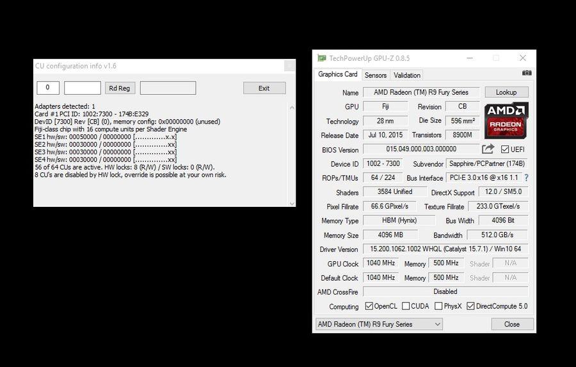Viewport: 576px width, 367px height.
Task: Click the empty field right of Rd Reg
Action: [x=168, y=88]
